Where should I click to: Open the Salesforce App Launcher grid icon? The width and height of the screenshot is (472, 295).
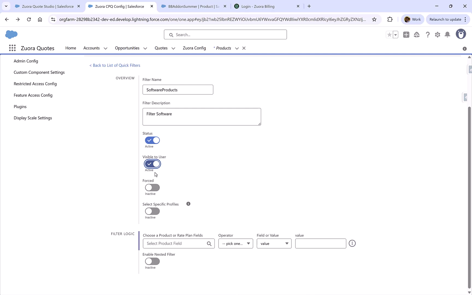click(12, 48)
